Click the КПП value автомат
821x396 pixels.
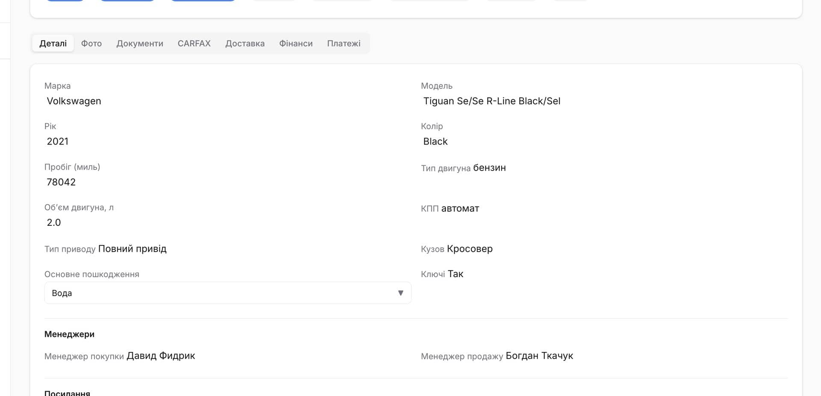(460, 208)
